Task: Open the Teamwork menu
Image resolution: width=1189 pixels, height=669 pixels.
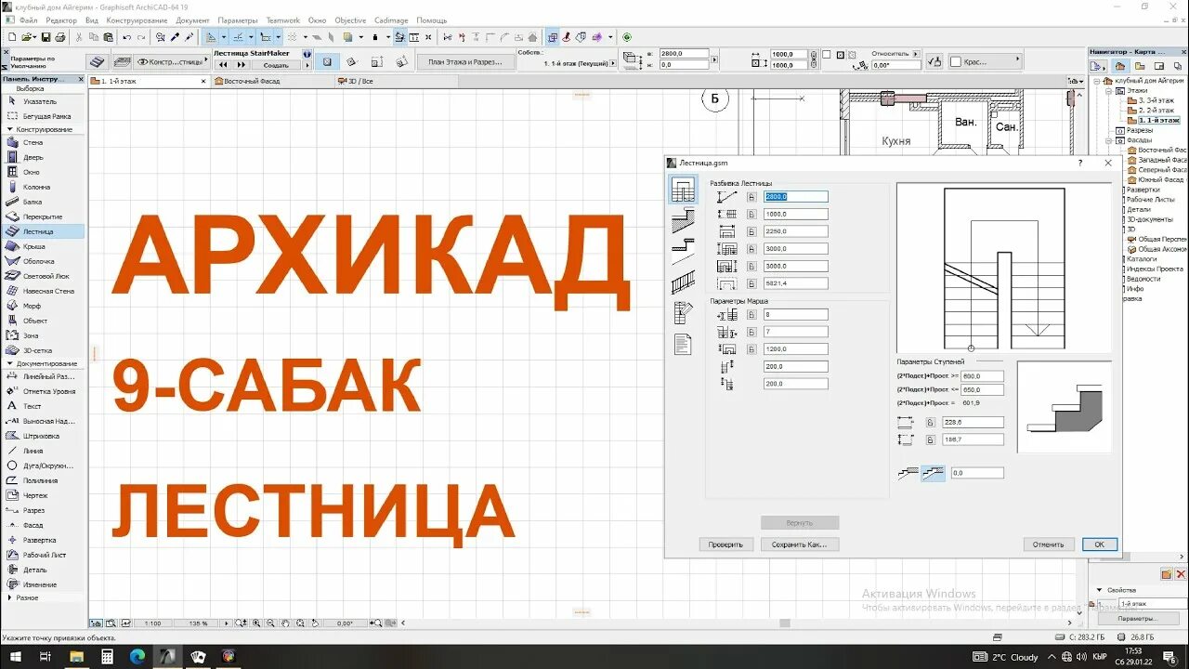Action: coord(283,20)
